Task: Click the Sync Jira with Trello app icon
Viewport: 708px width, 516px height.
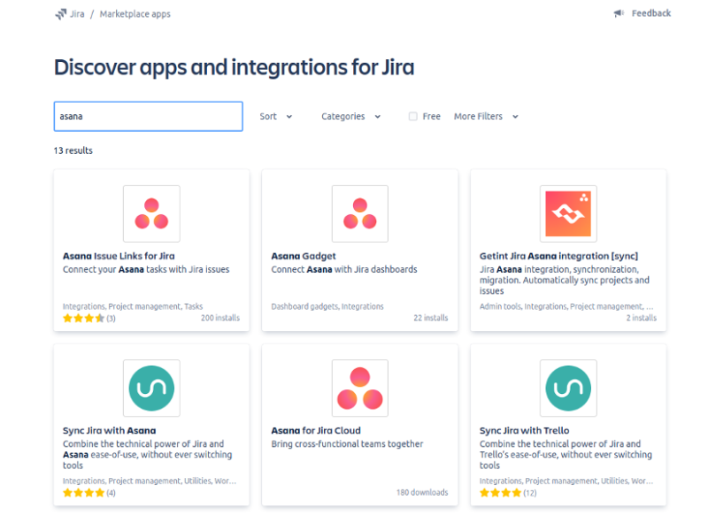Action: [x=567, y=388]
